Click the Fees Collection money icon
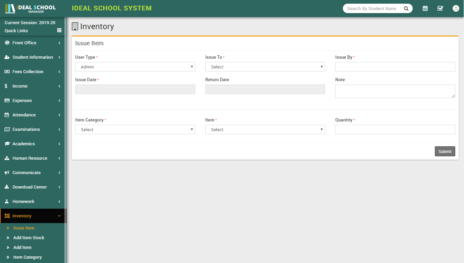 point(7,71)
